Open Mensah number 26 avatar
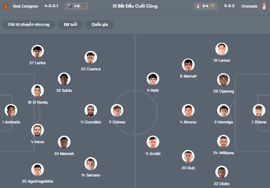Image resolution: width=270 pixels, height=188 pixels. tap(64, 142)
